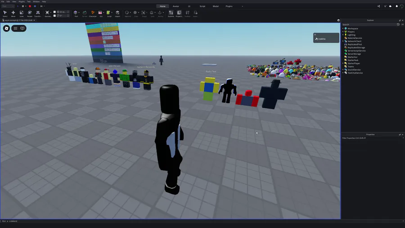The width and height of the screenshot is (405, 228).
Task: Select ServerScriptService in Explorer
Action: [356, 50]
